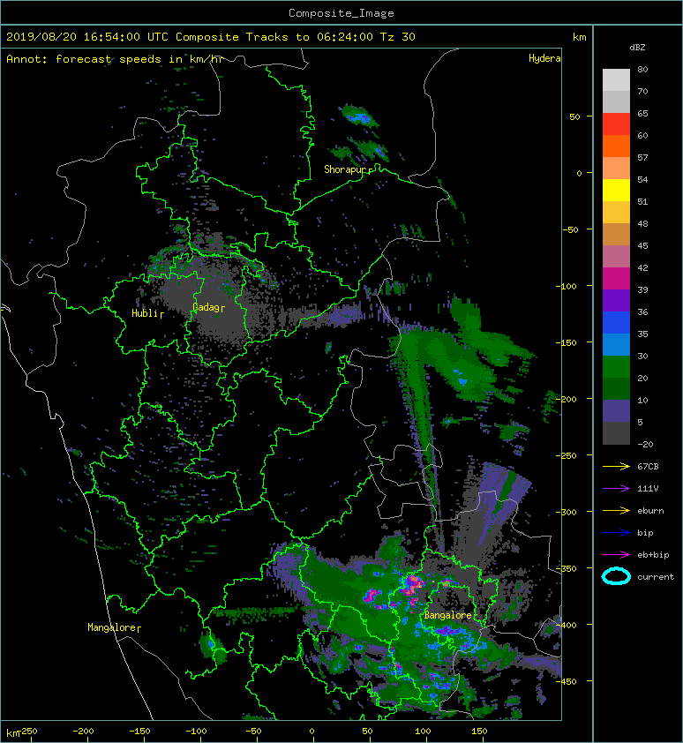Click the '42' value in dBZ legend

pyautogui.click(x=642, y=267)
